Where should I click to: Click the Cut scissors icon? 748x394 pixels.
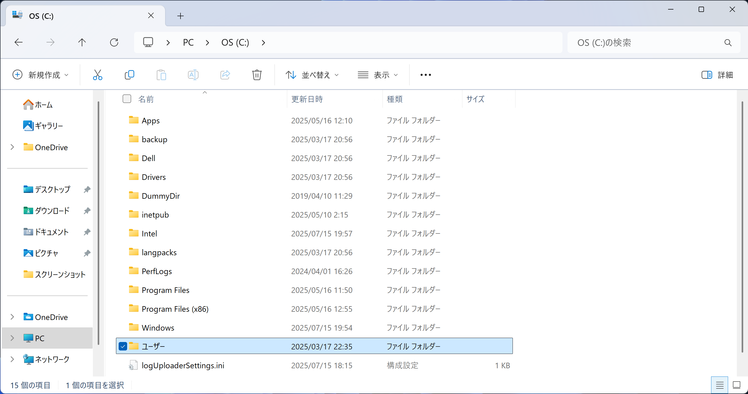tap(98, 75)
